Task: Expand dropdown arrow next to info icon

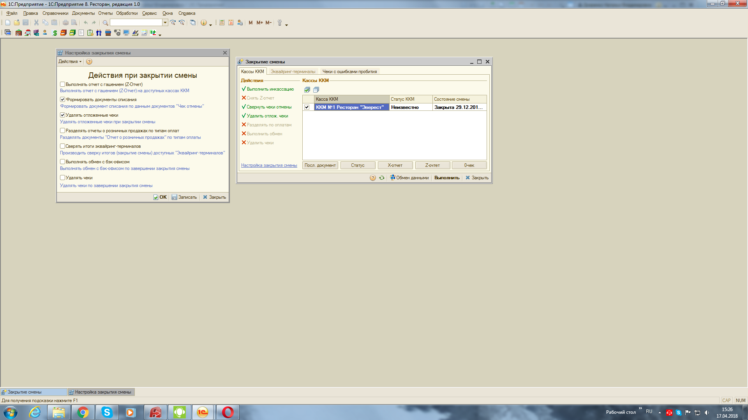Action: [x=211, y=24]
